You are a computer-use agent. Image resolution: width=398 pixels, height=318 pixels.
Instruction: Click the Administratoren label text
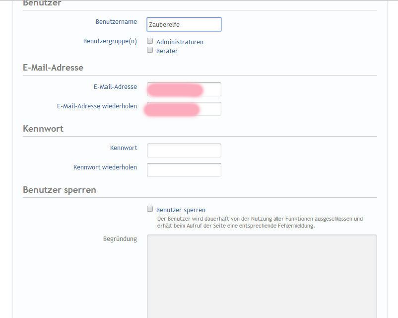[x=180, y=42]
